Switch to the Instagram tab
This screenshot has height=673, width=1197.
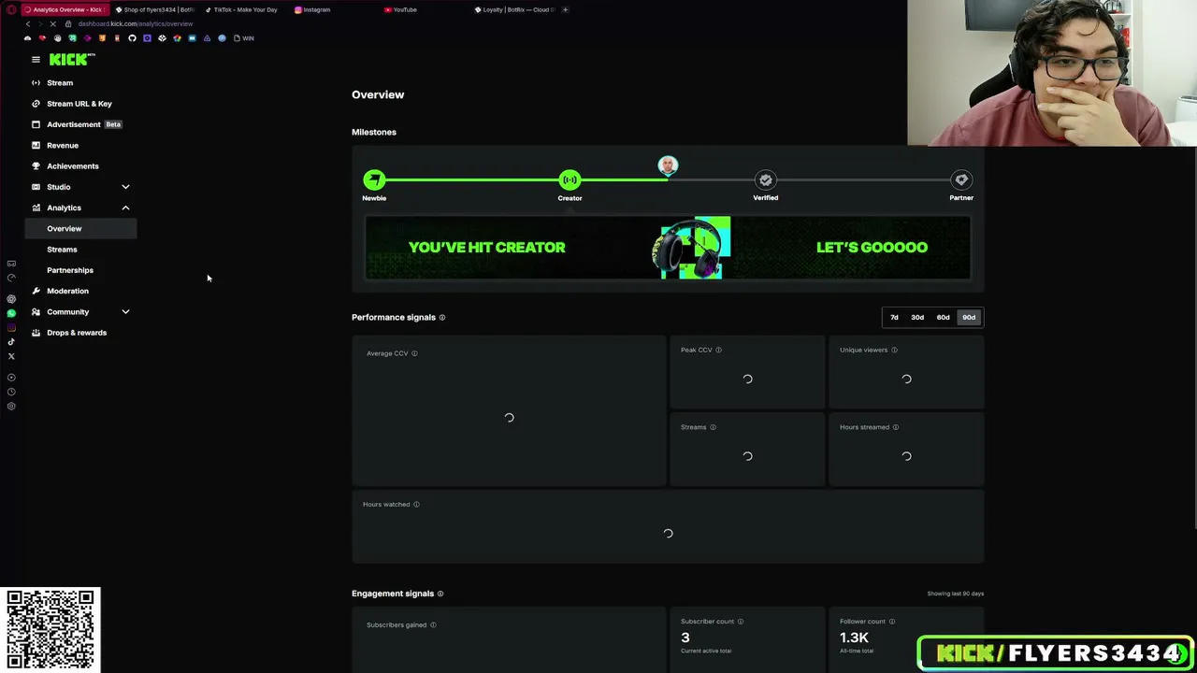335,9
